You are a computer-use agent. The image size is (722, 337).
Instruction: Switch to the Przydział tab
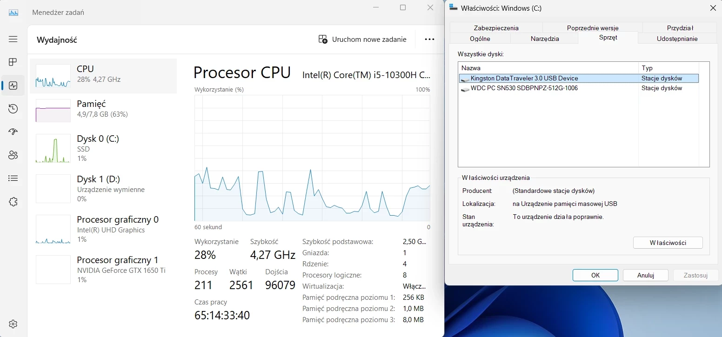(680, 28)
